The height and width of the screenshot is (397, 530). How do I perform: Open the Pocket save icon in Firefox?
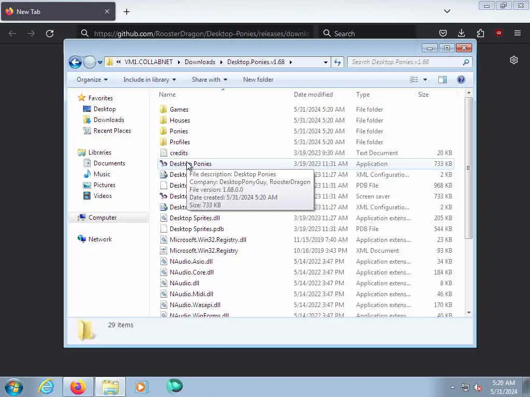443,33
